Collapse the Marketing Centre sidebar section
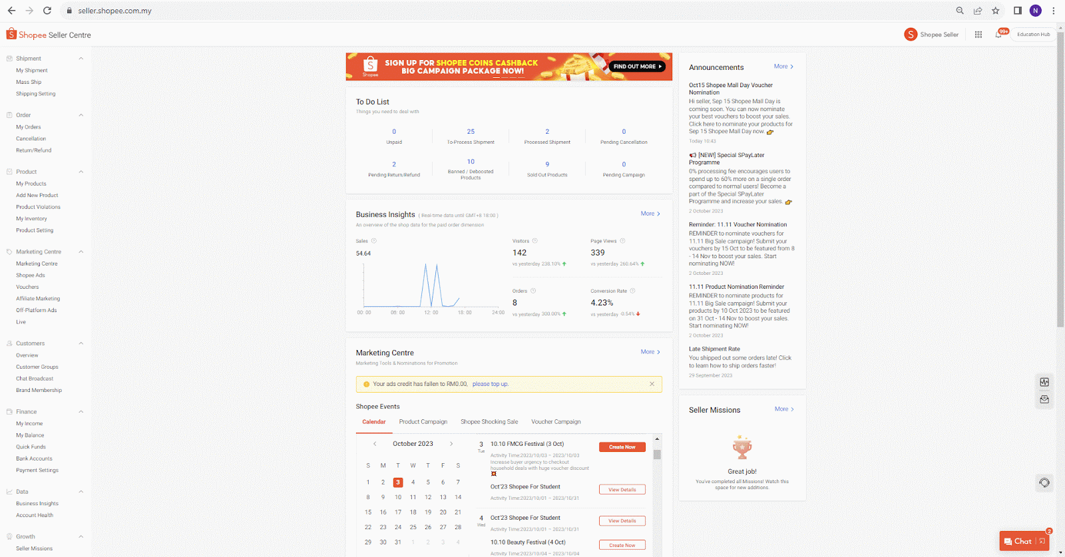 pyautogui.click(x=81, y=252)
